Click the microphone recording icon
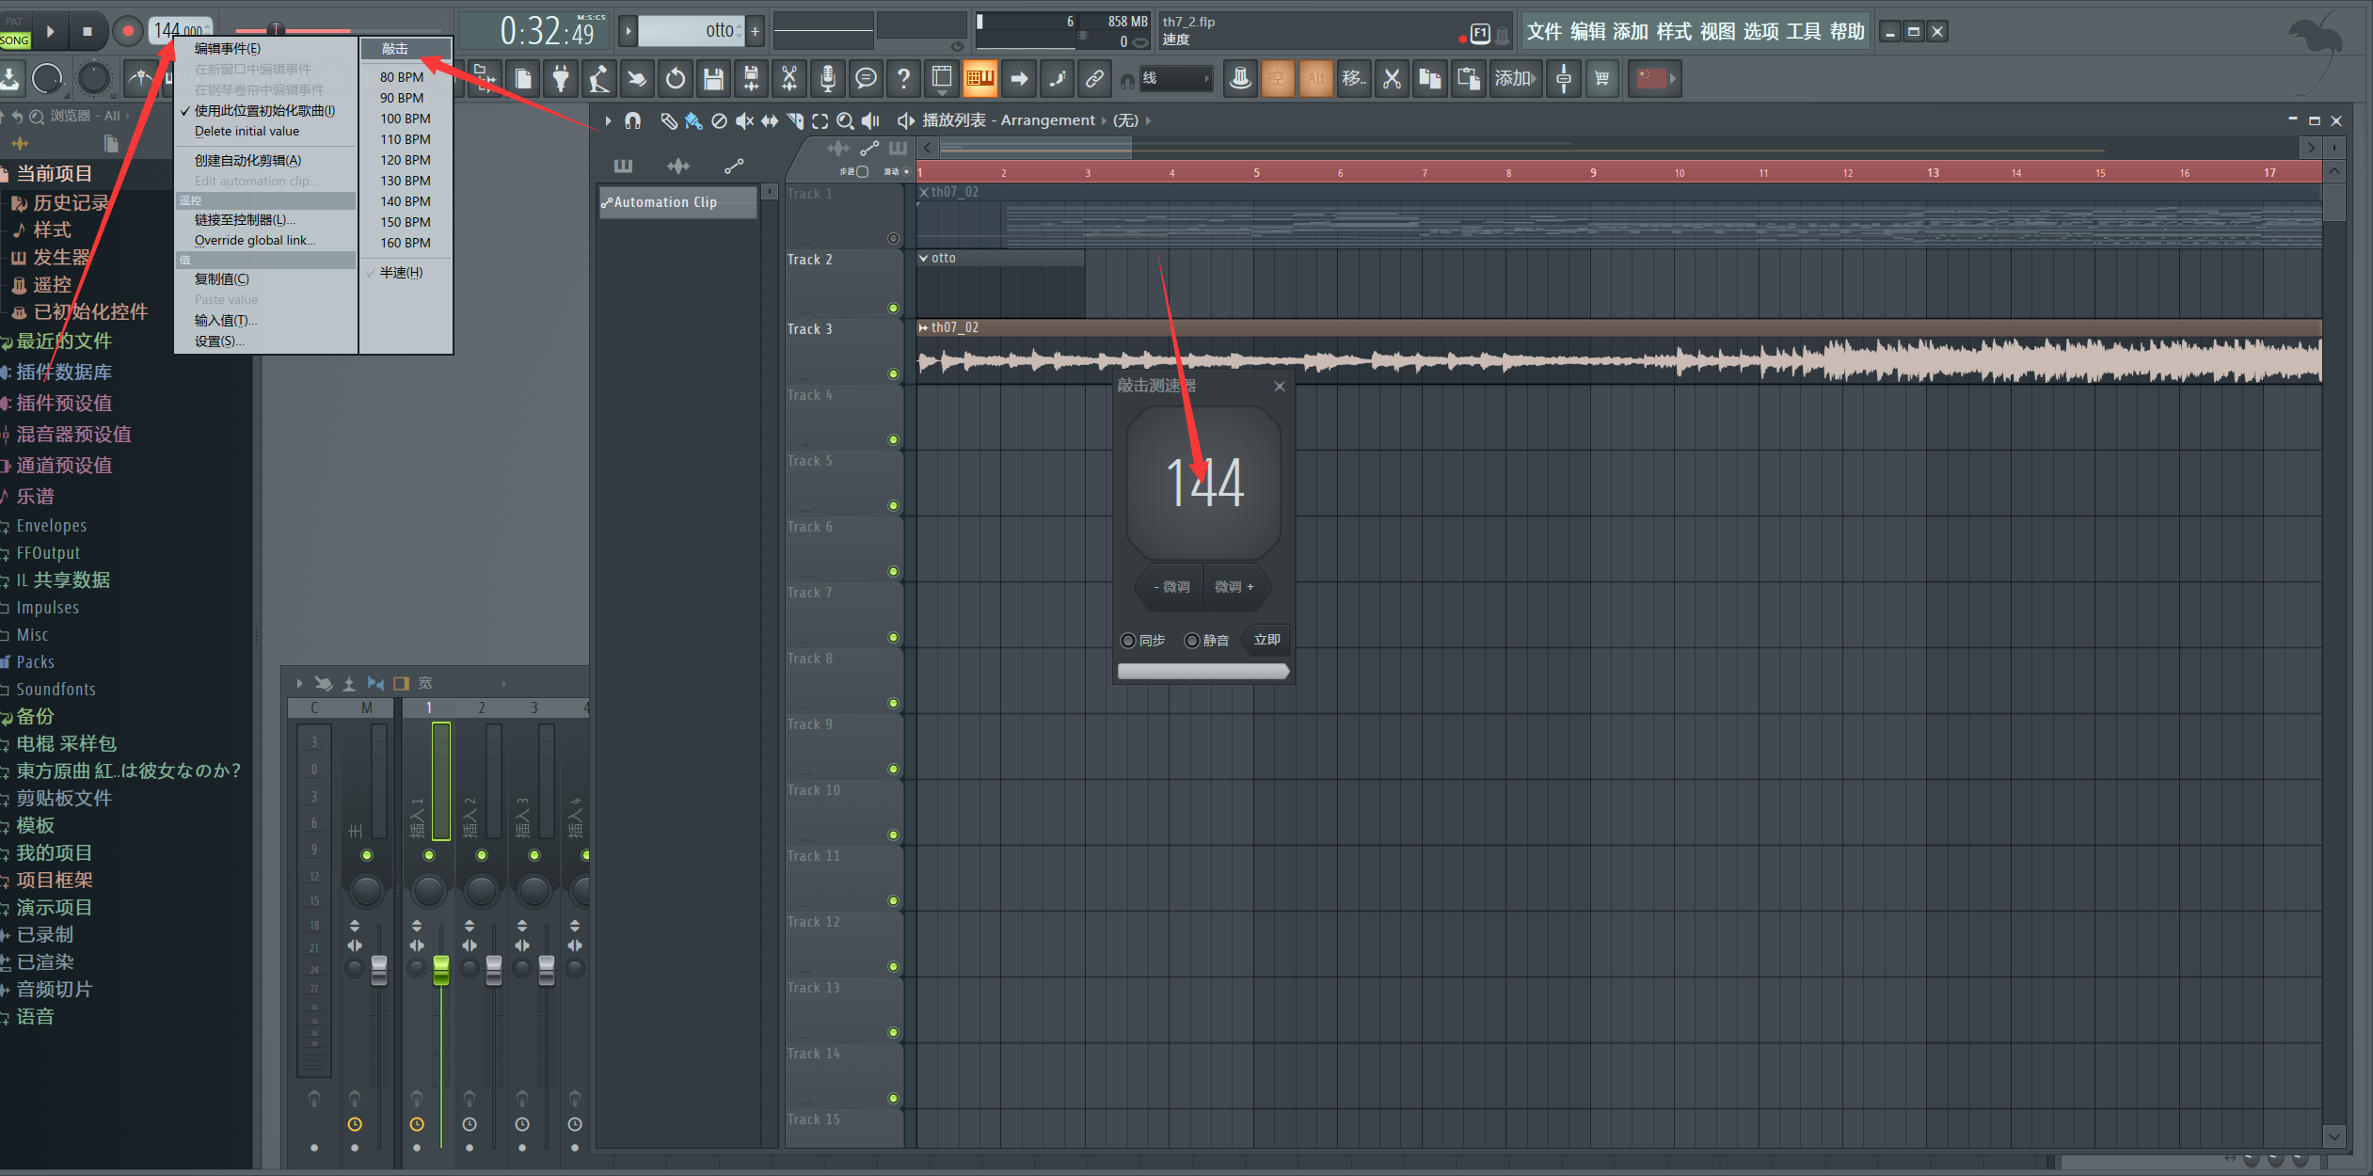The image size is (2373, 1176). click(827, 79)
